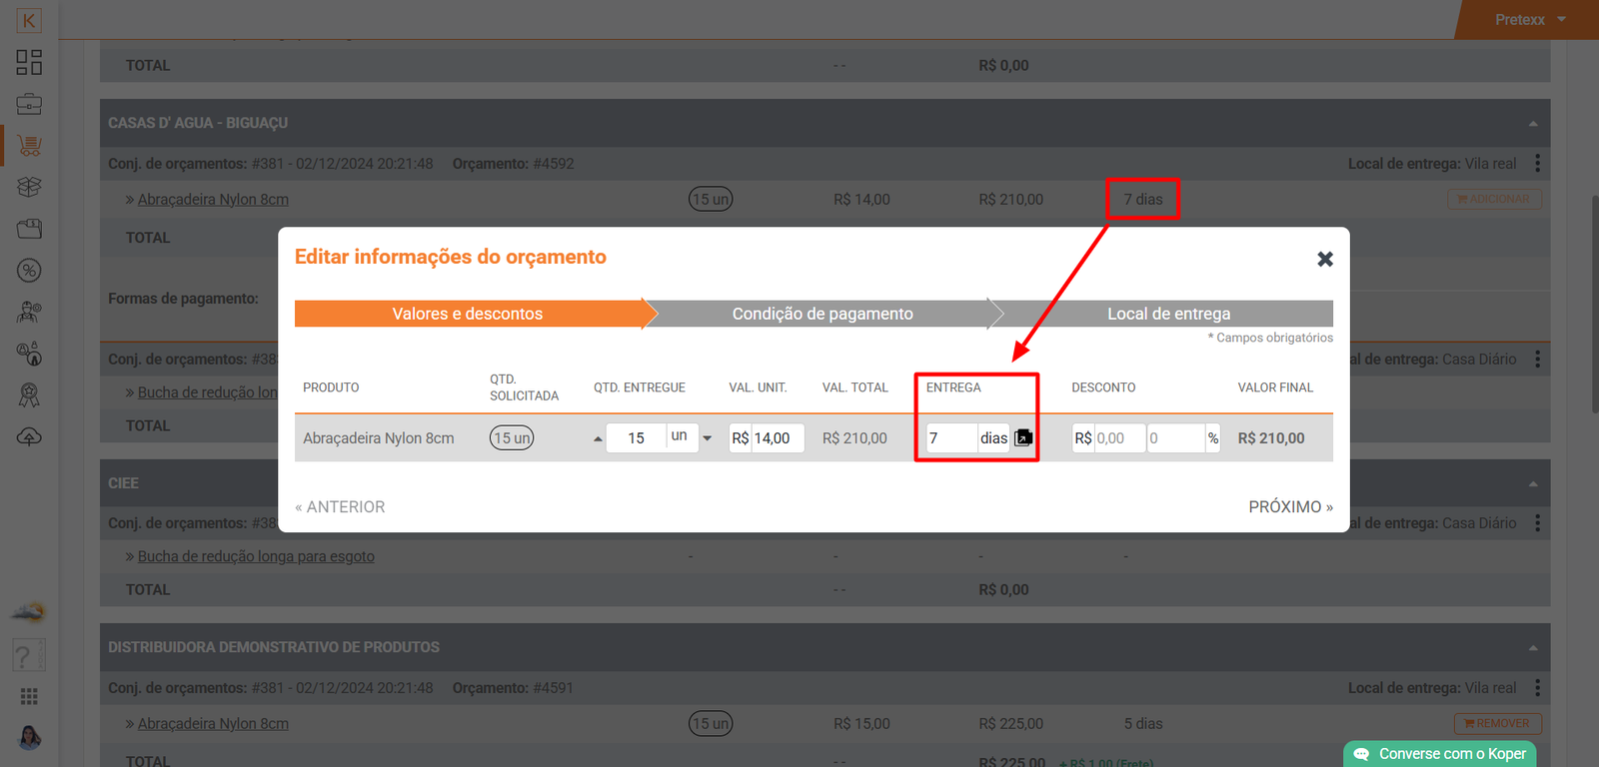
Task: Click the ANTERIOR link
Action: point(340,506)
